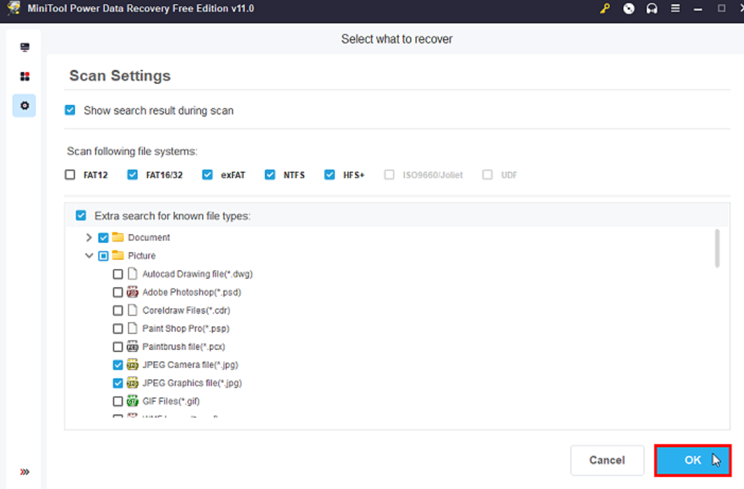
Task: Check Autocad Drawing file (*.dwg)
Action: click(117, 274)
